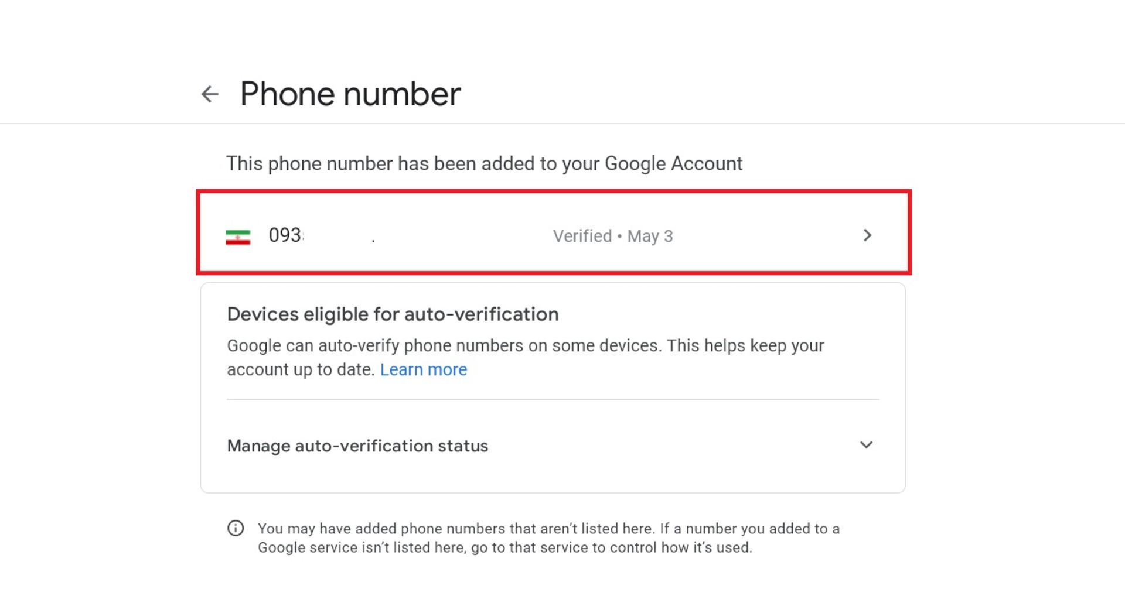This screenshot has width=1125, height=596.
Task: Click the "Verified • May 3" status text
Action: (x=613, y=236)
